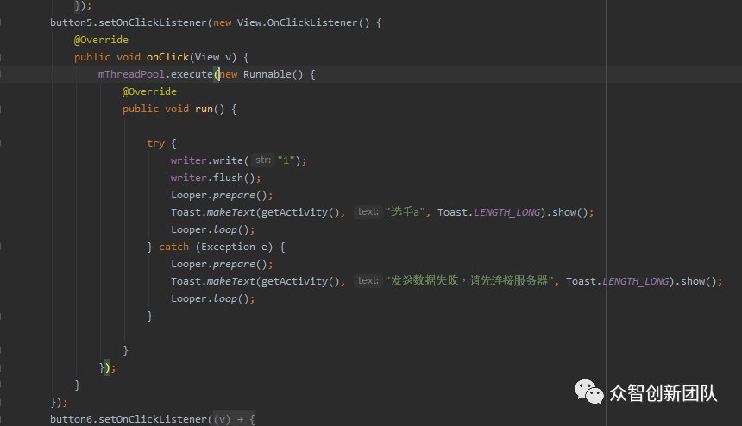
Task: Select the onClick method name
Action: 168,57
